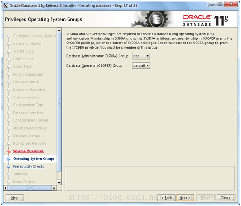Screen dimensions: 241x206
Task: Click the Install Product step text
Action: click(x=25, y=182)
